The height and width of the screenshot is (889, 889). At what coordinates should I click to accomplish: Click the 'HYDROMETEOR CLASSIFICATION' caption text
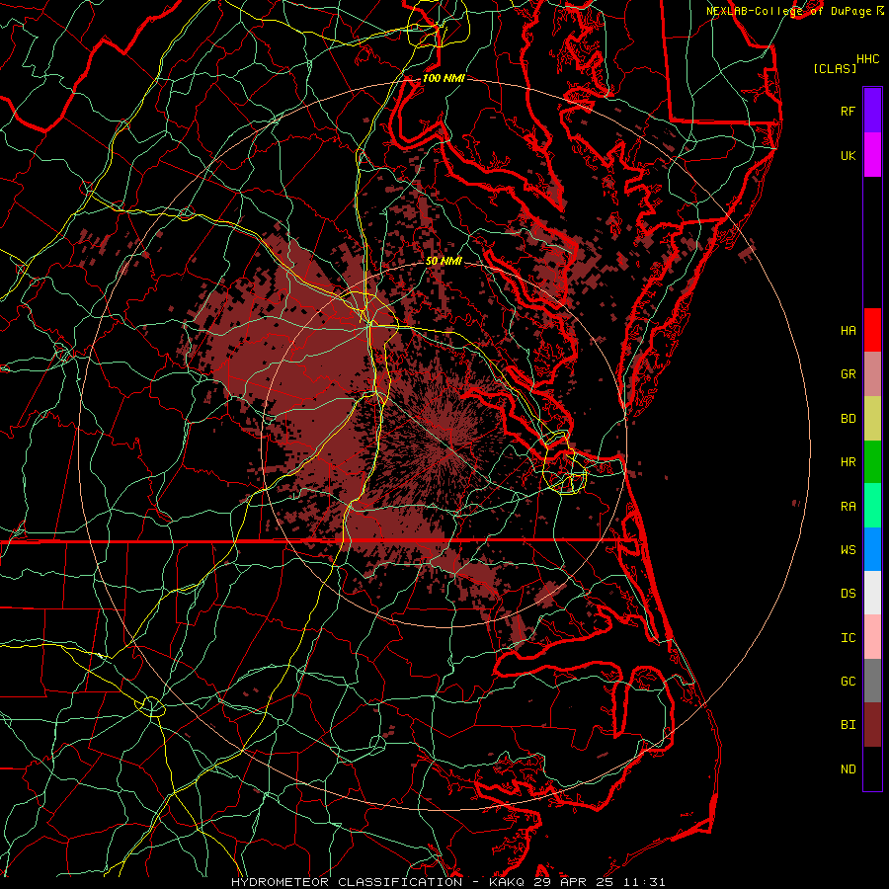point(347,882)
